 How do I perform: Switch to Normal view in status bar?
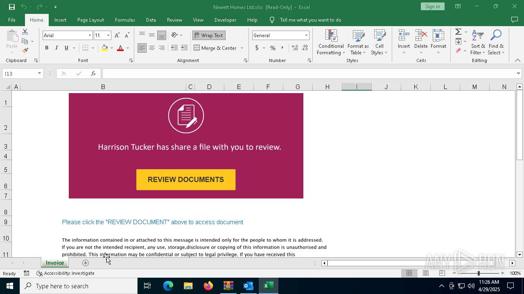(x=409, y=273)
